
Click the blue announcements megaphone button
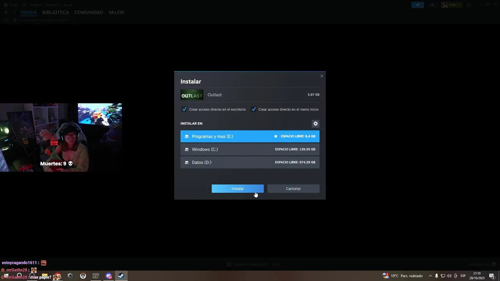(x=418, y=5)
